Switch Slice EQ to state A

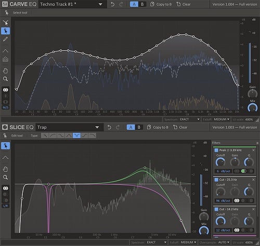[x=131, y=127]
